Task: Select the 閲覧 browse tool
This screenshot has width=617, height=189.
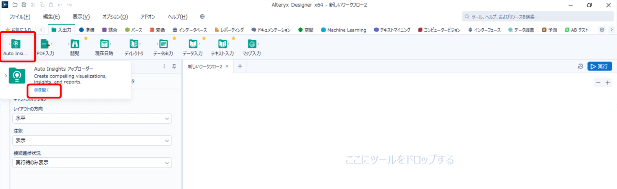Action: click(x=75, y=47)
